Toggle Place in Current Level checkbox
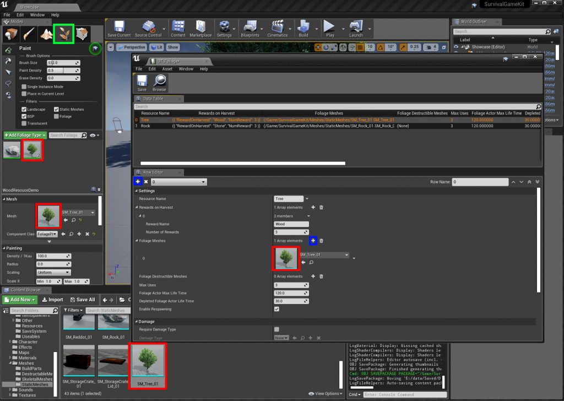 point(24,94)
